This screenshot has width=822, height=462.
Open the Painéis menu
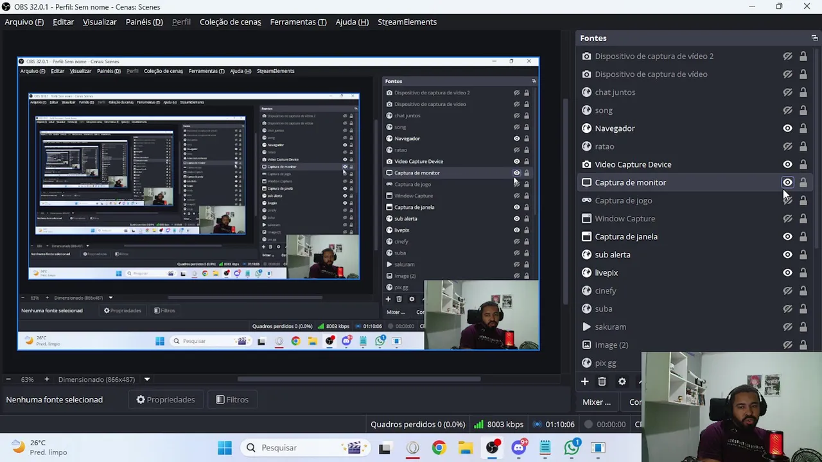tap(144, 22)
